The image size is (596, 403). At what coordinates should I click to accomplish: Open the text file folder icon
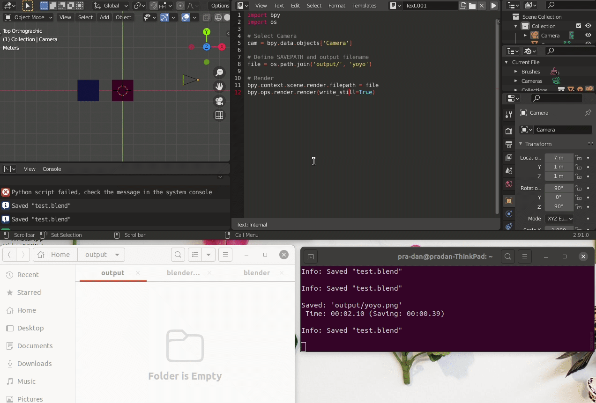(472, 6)
